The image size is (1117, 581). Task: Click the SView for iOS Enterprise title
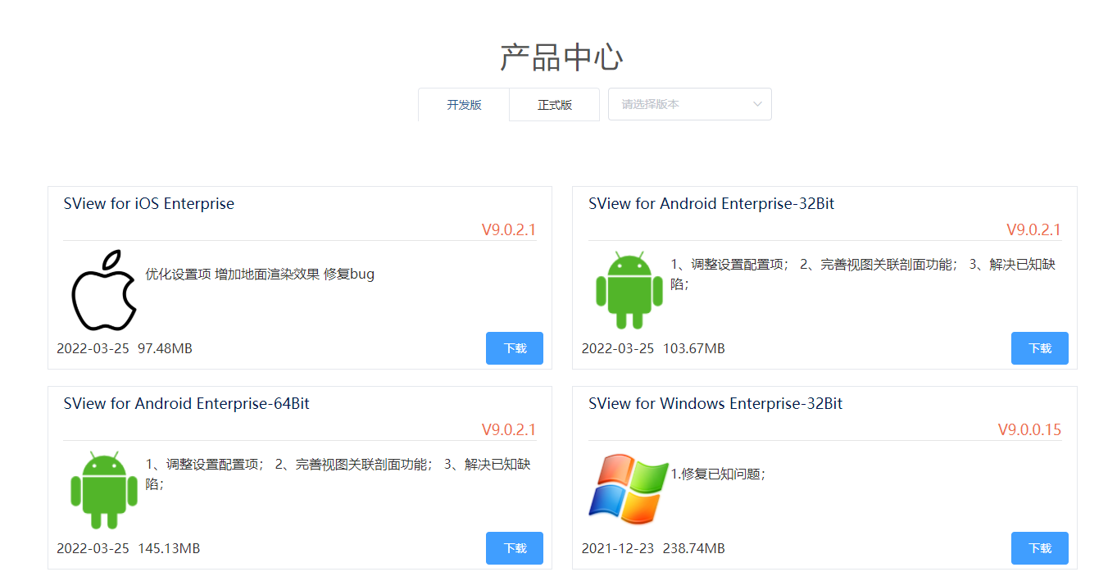[149, 204]
